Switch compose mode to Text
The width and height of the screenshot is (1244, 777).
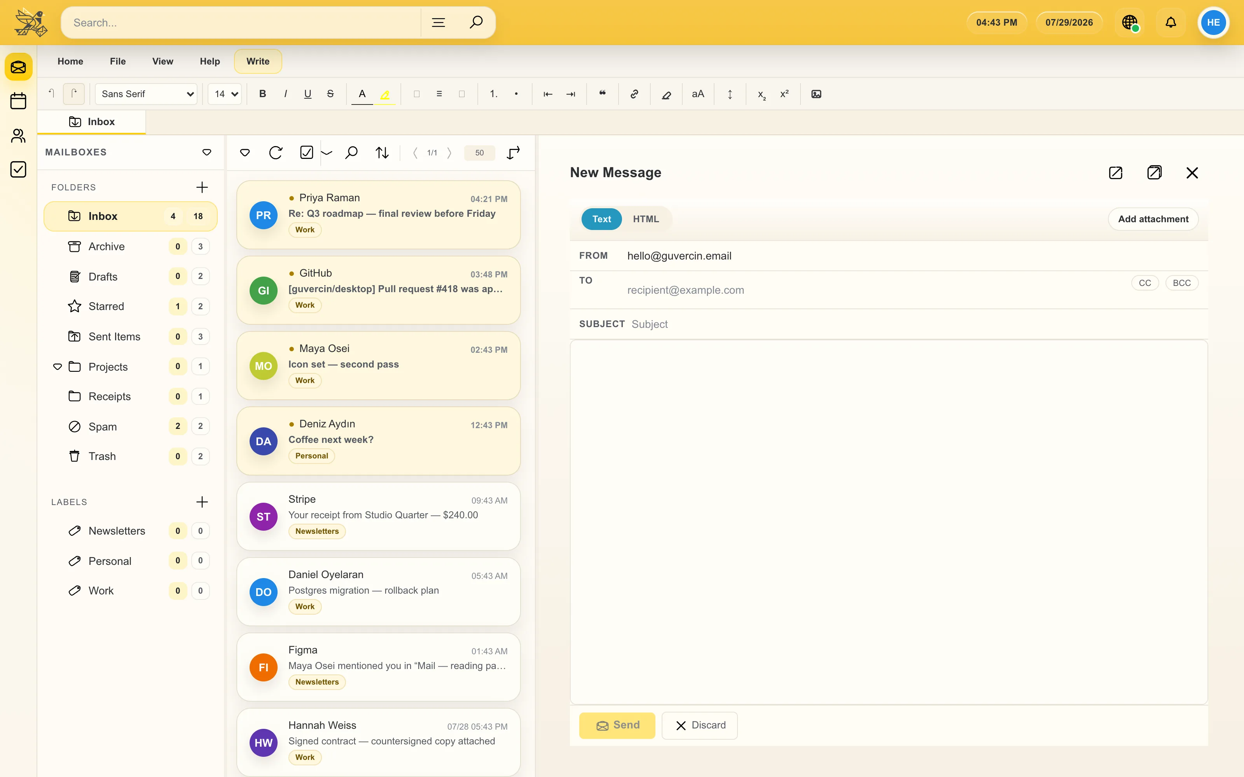(601, 219)
